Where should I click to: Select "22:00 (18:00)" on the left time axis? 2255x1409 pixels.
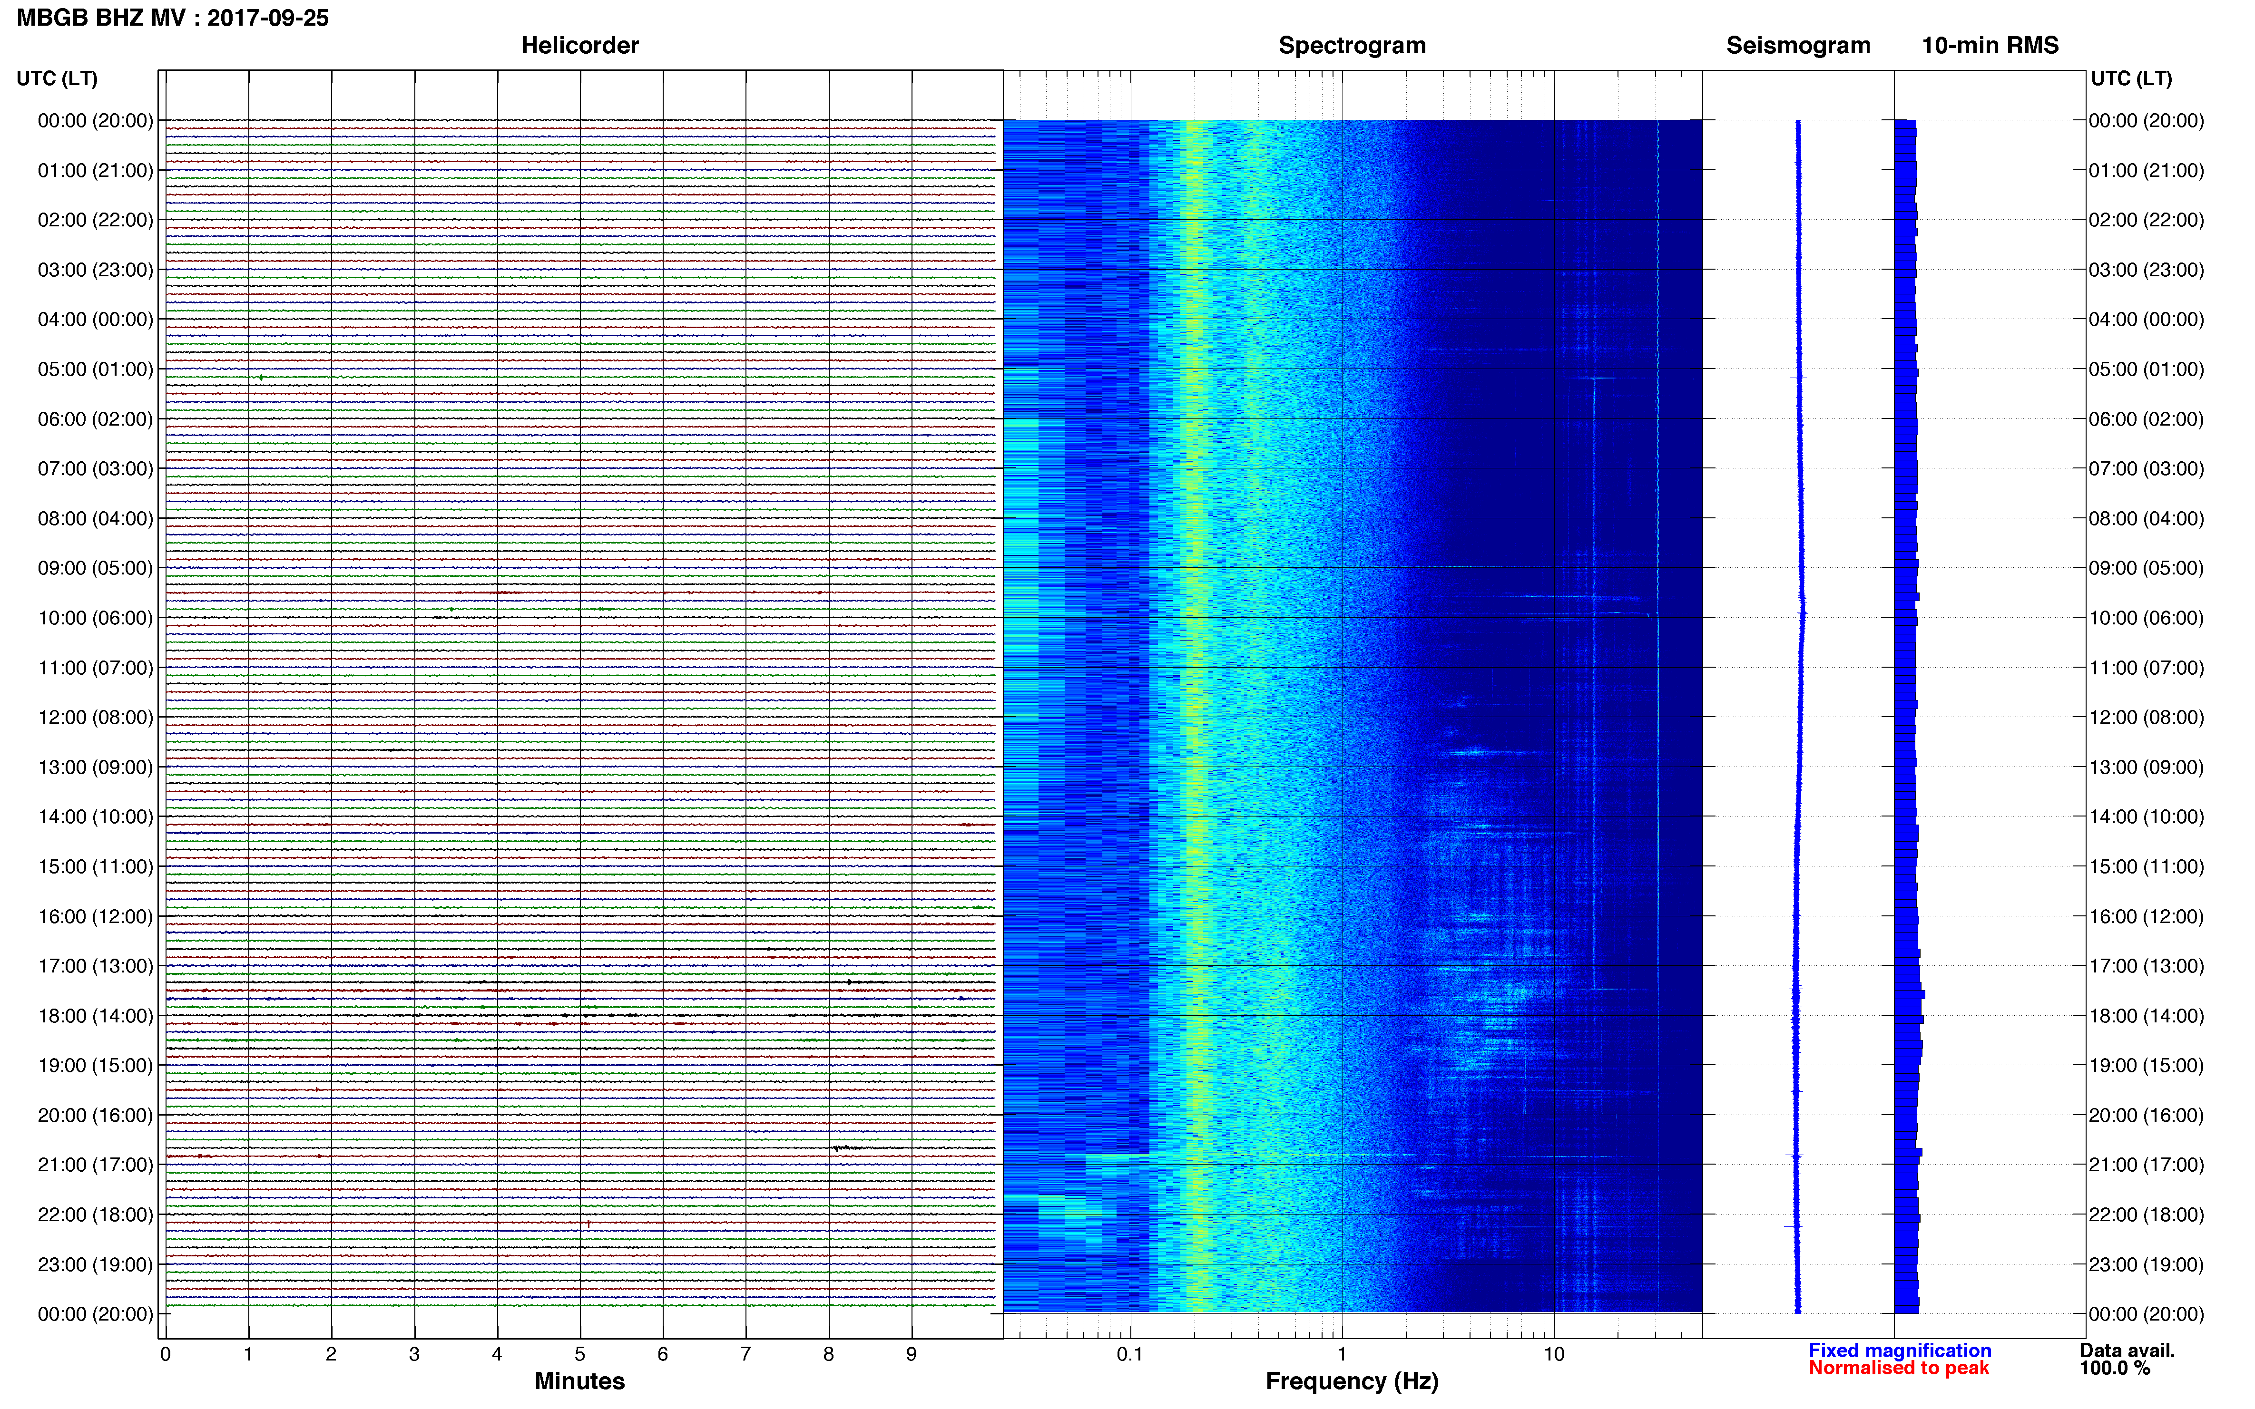tap(95, 1214)
